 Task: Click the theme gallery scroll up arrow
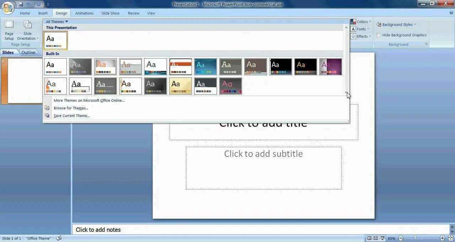346,27
